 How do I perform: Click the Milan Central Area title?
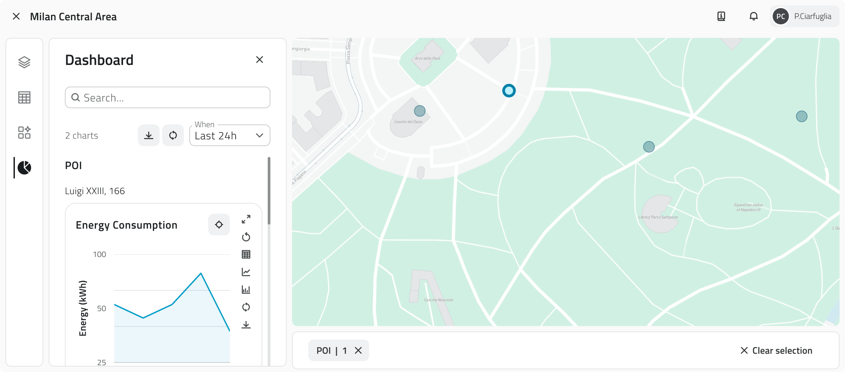click(73, 17)
